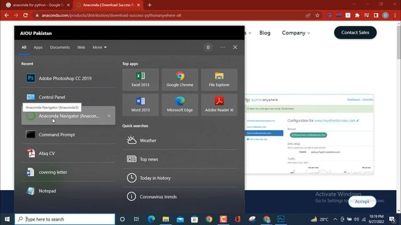Switch to the Web search tab

tap(81, 47)
